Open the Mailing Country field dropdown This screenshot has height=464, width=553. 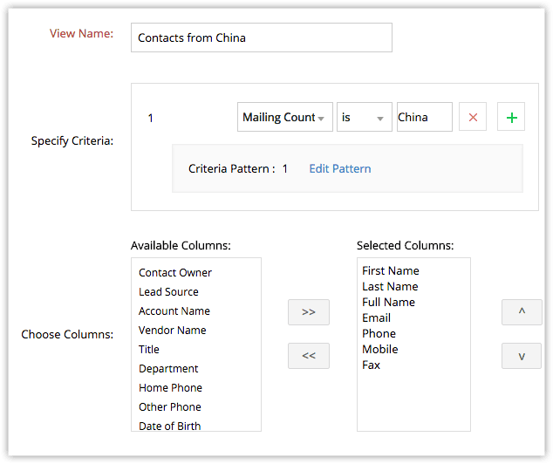(x=284, y=117)
